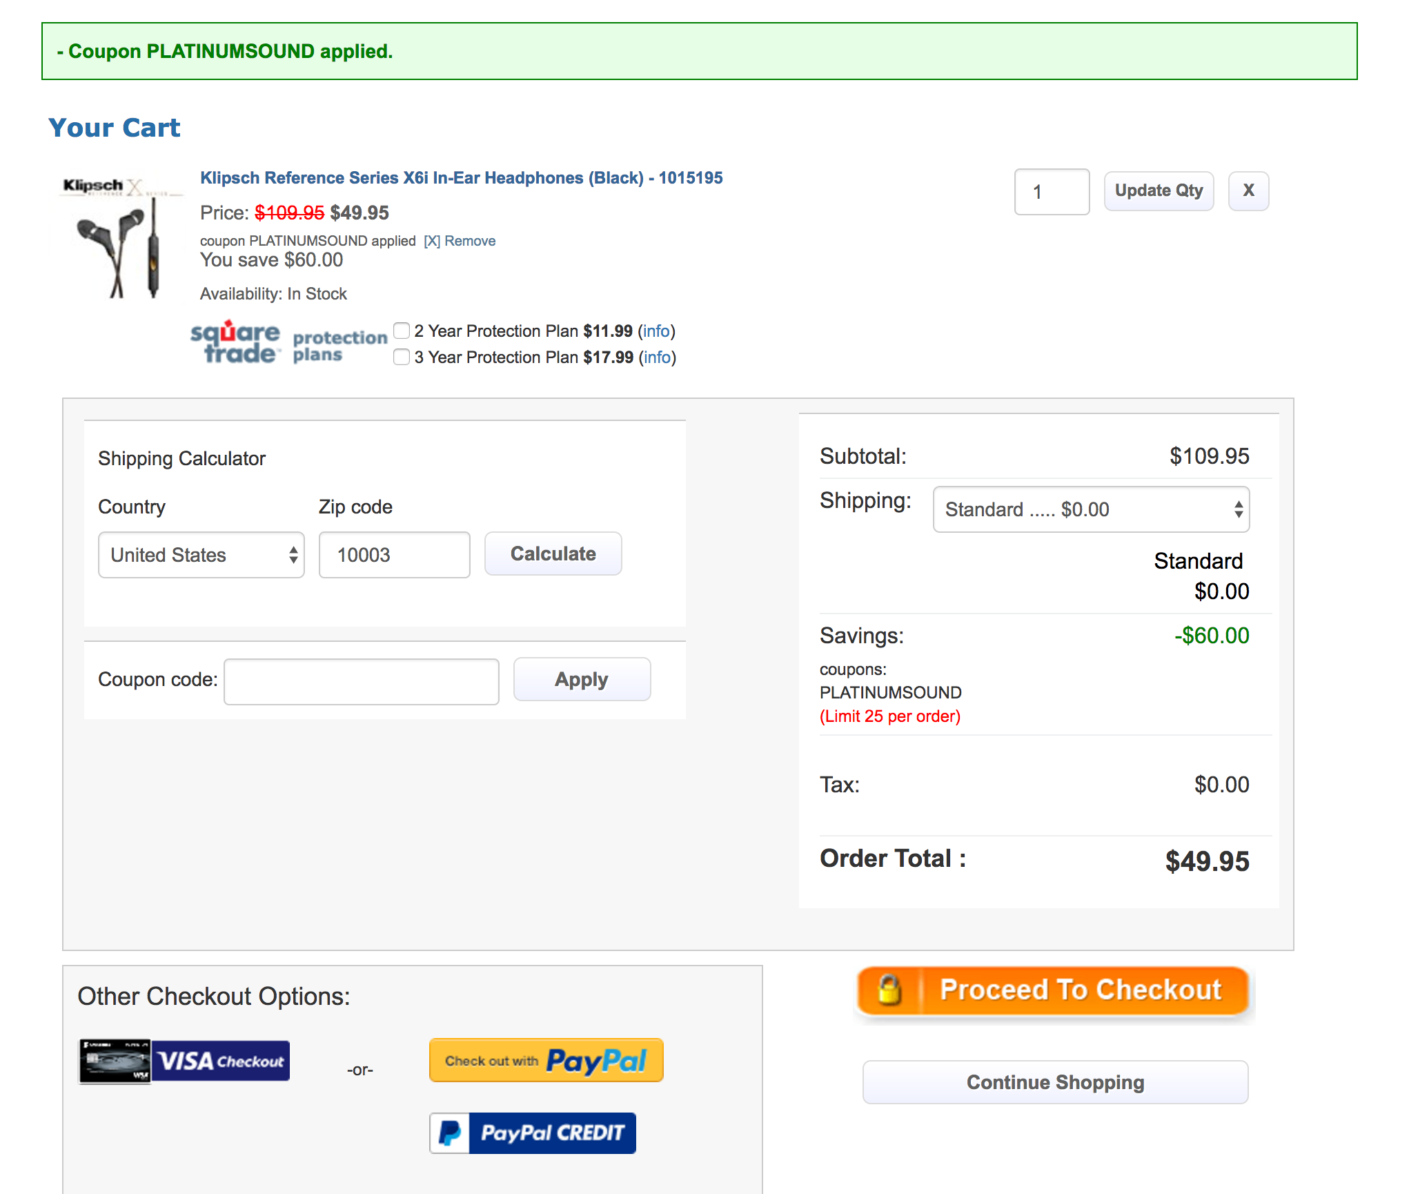Focus the Coupon code text field
The image size is (1409, 1194).
tap(361, 681)
